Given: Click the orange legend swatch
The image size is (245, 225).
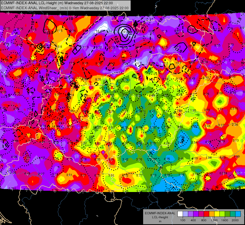Looking at the screenshot, I should click(212, 214).
